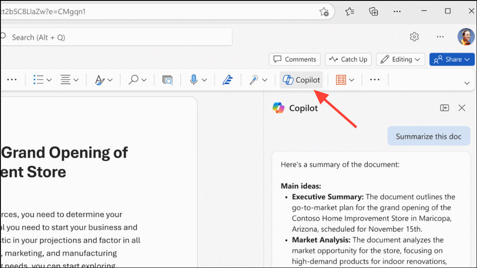Screen dimensions: 477x268
Task: Show more ribbon options on the left
Action: pyautogui.click(x=11, y=80)
